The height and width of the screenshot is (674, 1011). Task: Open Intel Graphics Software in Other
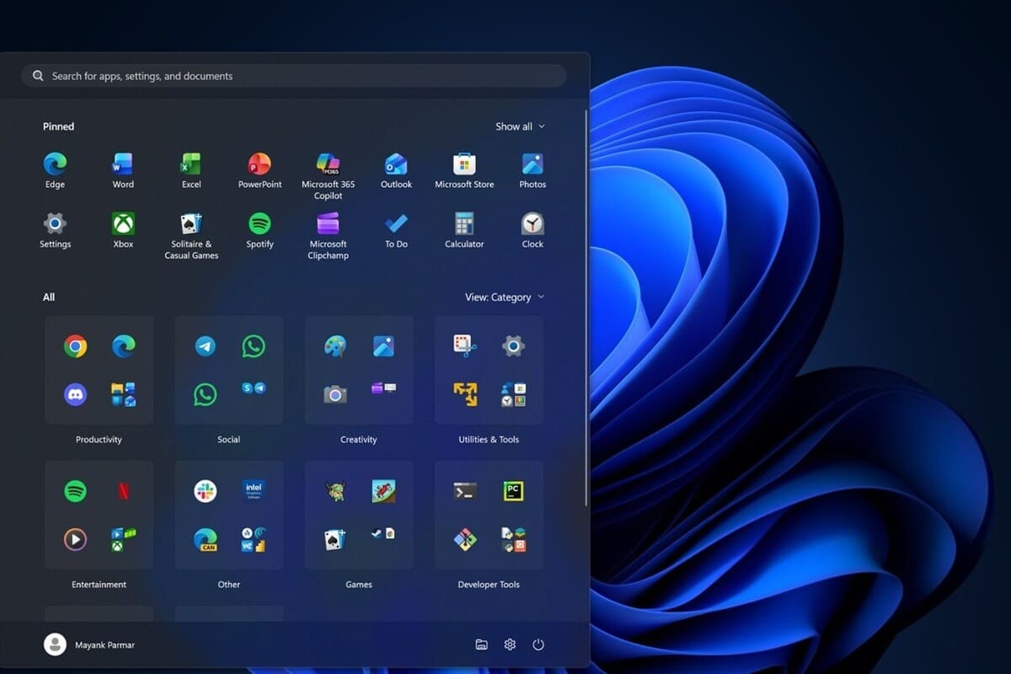(x=254, y=491)
